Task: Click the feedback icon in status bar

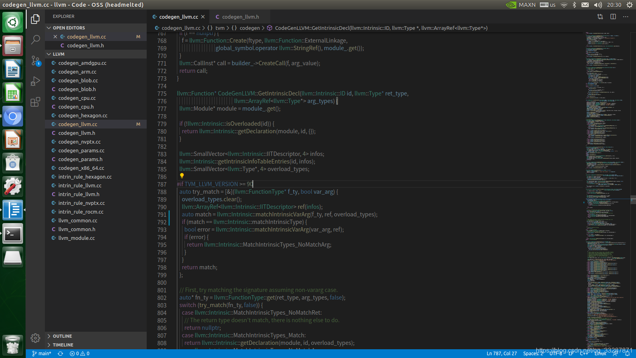Action: pos(615,354)
